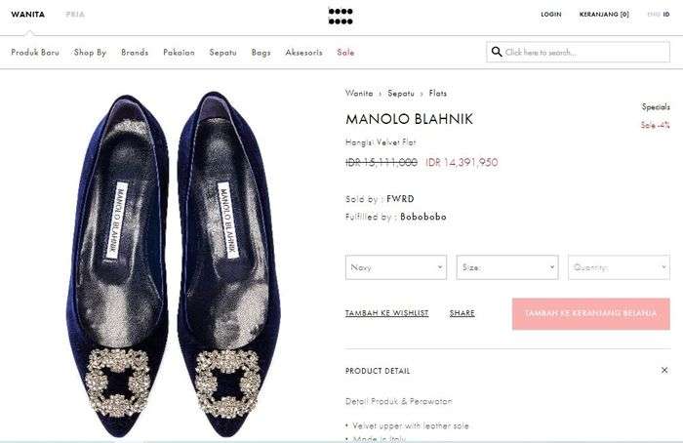683x443 pixels.
Task: Switch to the Pria section
Action: click(x=75, y=15)
